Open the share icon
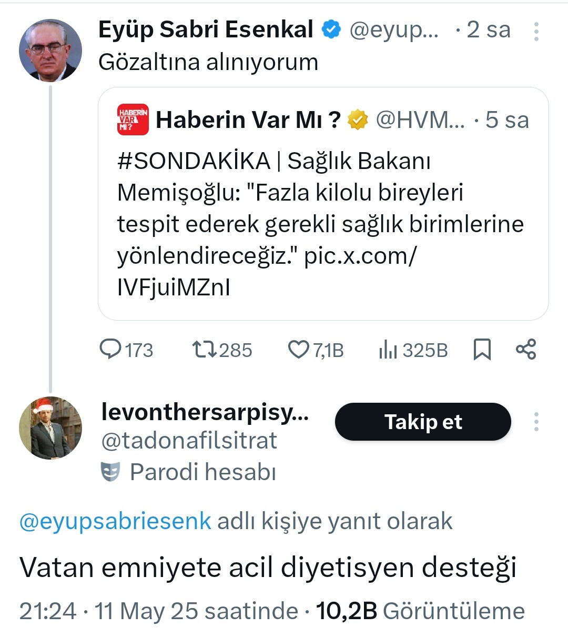 (525, 349)
